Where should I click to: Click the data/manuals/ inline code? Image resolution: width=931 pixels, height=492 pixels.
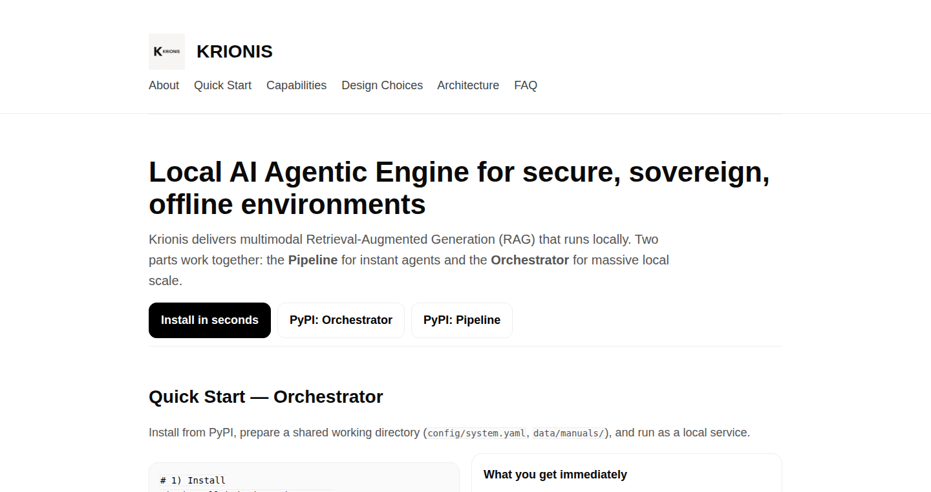coord(569,433)
